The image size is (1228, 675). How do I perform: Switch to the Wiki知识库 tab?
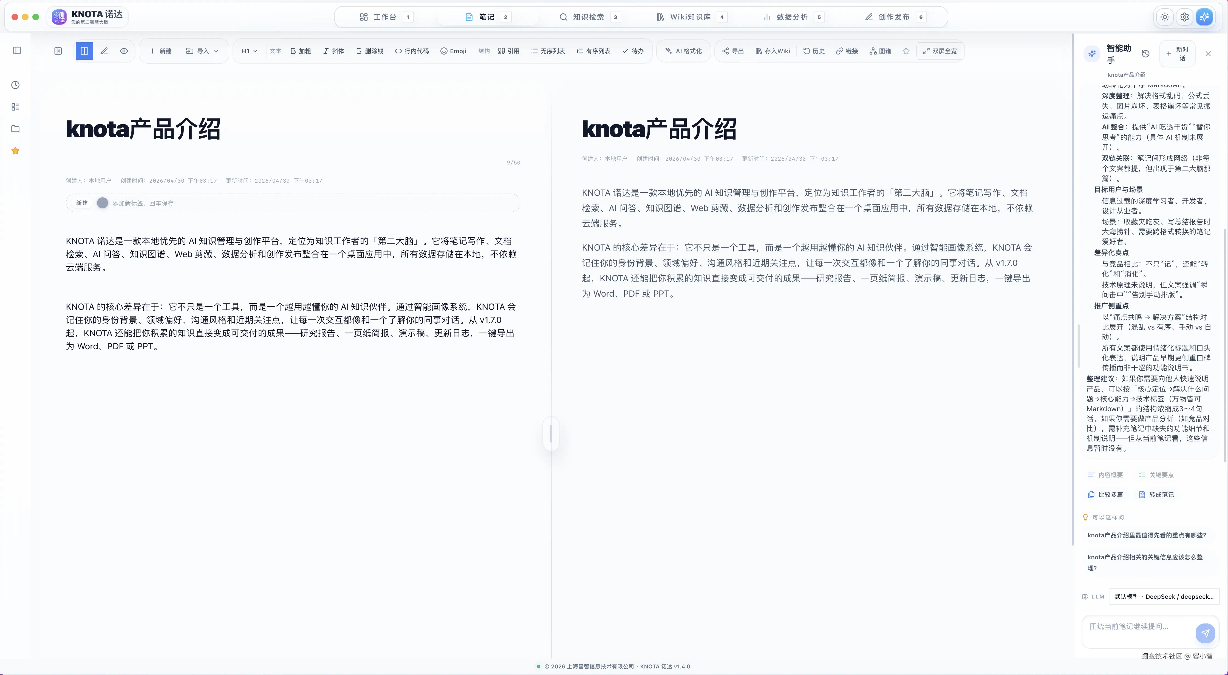(692, 17)
